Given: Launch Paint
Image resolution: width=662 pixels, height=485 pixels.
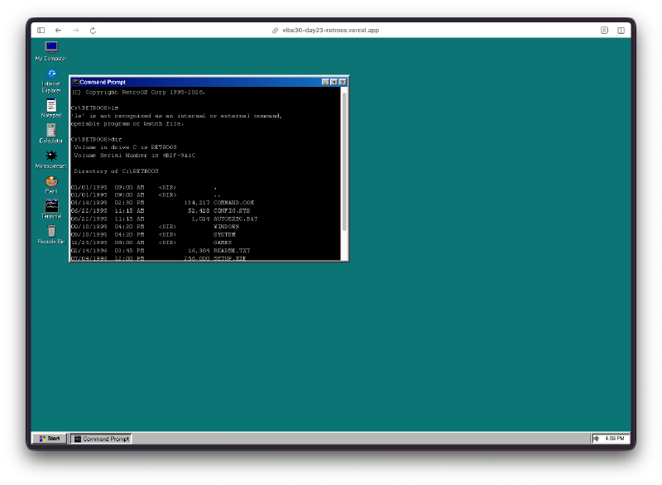Looking at the screenshot, I should (x=50, y=182).
